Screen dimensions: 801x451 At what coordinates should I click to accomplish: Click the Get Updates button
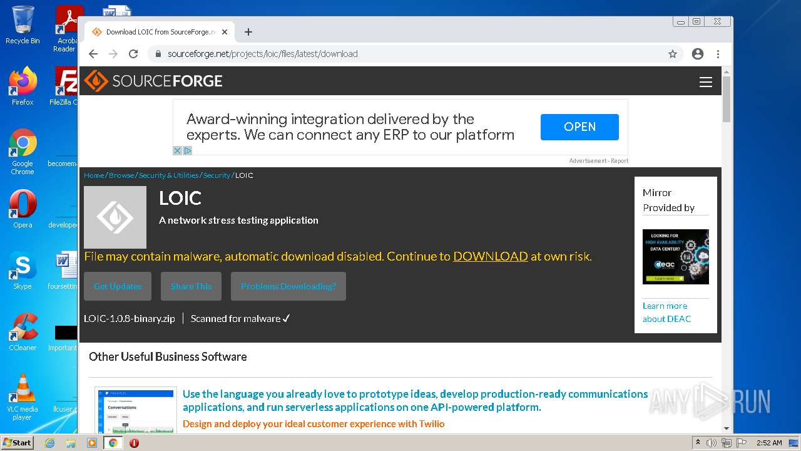click(118, 286)
